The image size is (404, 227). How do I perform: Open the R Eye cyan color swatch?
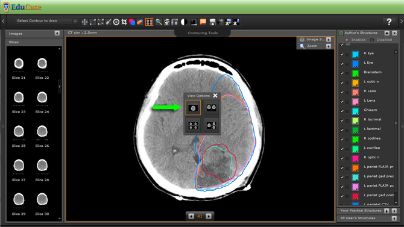tap(355, 54)
